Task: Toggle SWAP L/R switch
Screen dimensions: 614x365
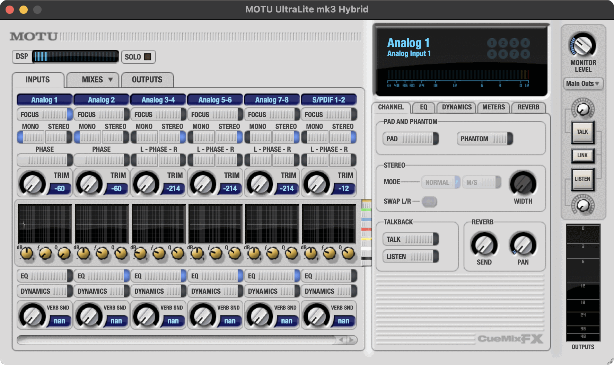Action: coord(429,201)
